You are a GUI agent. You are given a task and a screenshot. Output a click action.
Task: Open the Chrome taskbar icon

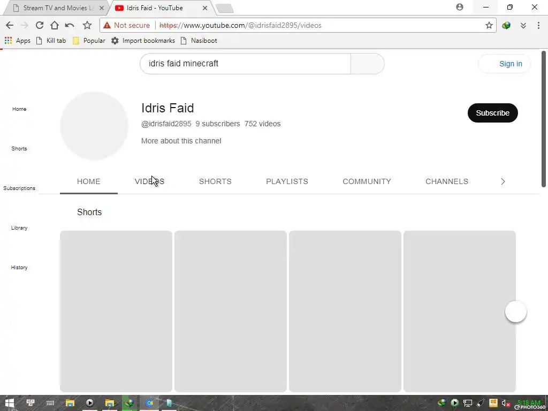point(149,403)
